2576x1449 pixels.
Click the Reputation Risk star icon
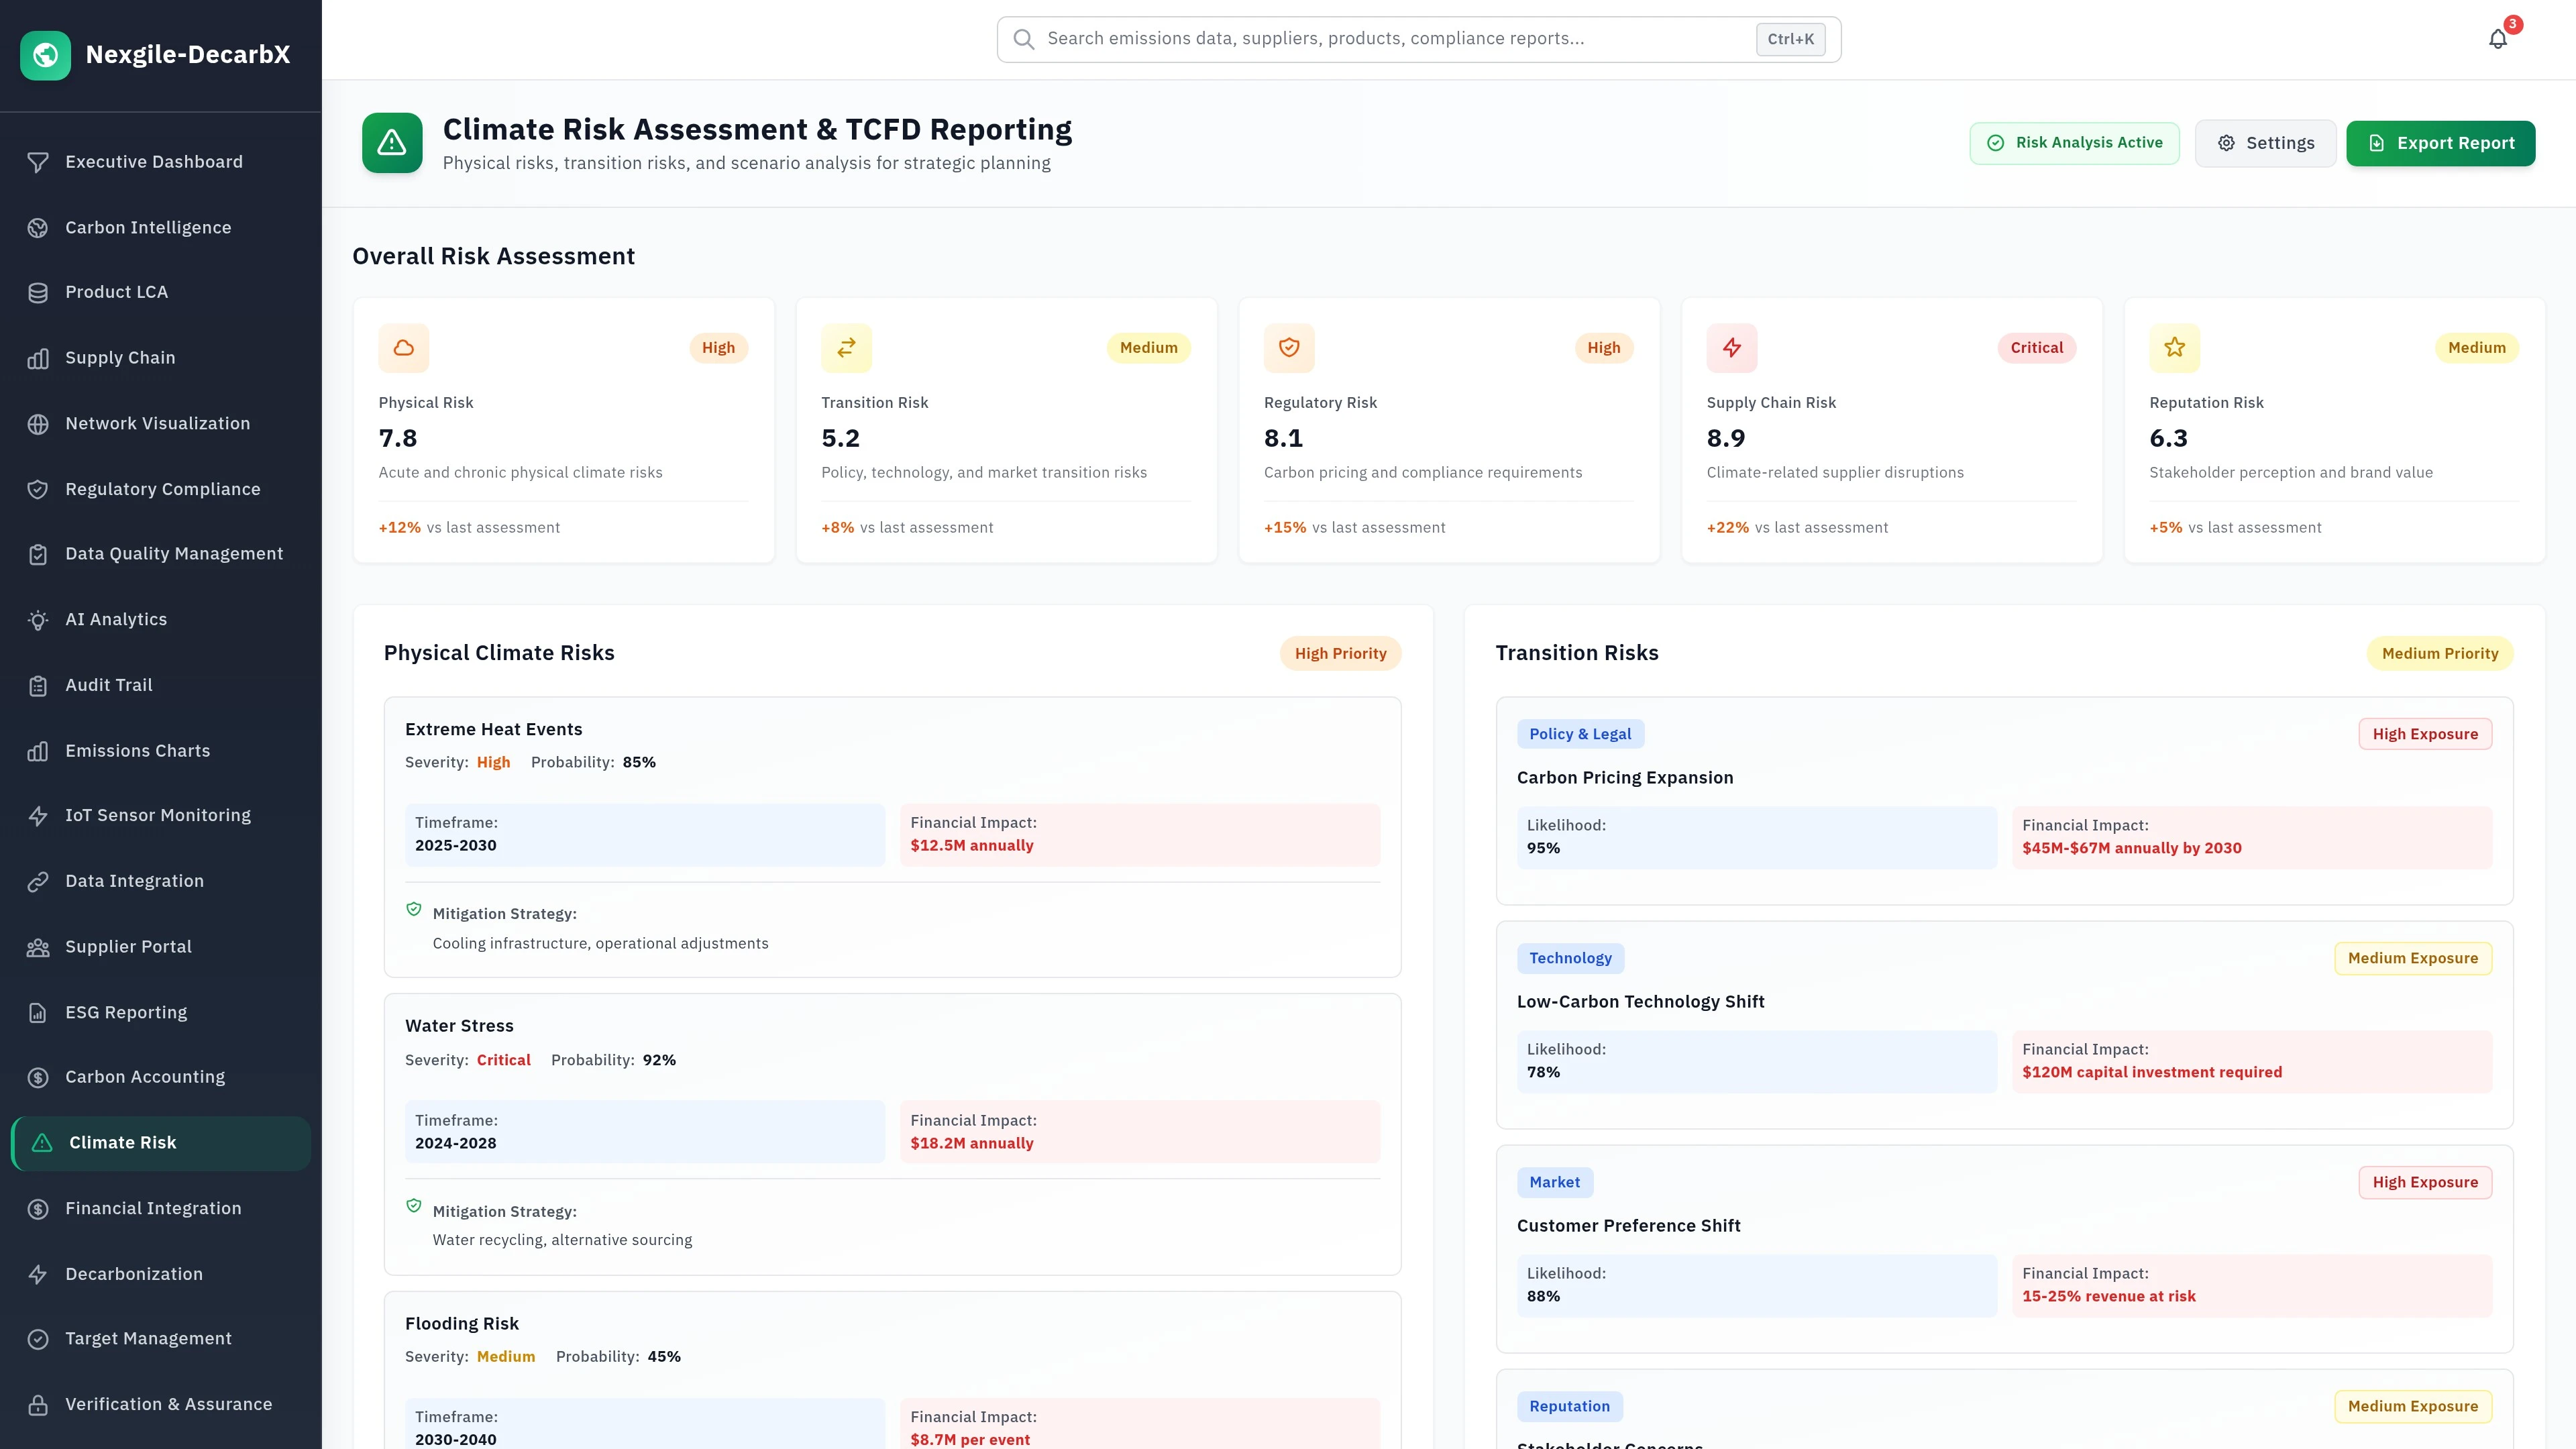pos(2174,348)
